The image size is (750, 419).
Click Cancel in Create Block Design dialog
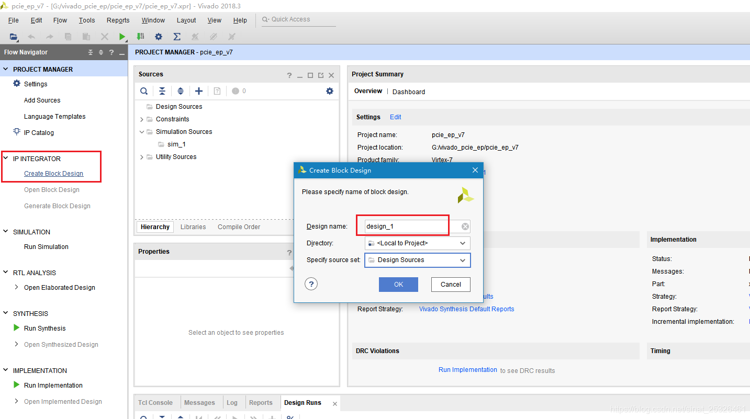click(x=451, y=285)
